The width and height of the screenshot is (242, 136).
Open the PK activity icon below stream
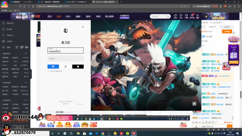(x=76, y=125)
